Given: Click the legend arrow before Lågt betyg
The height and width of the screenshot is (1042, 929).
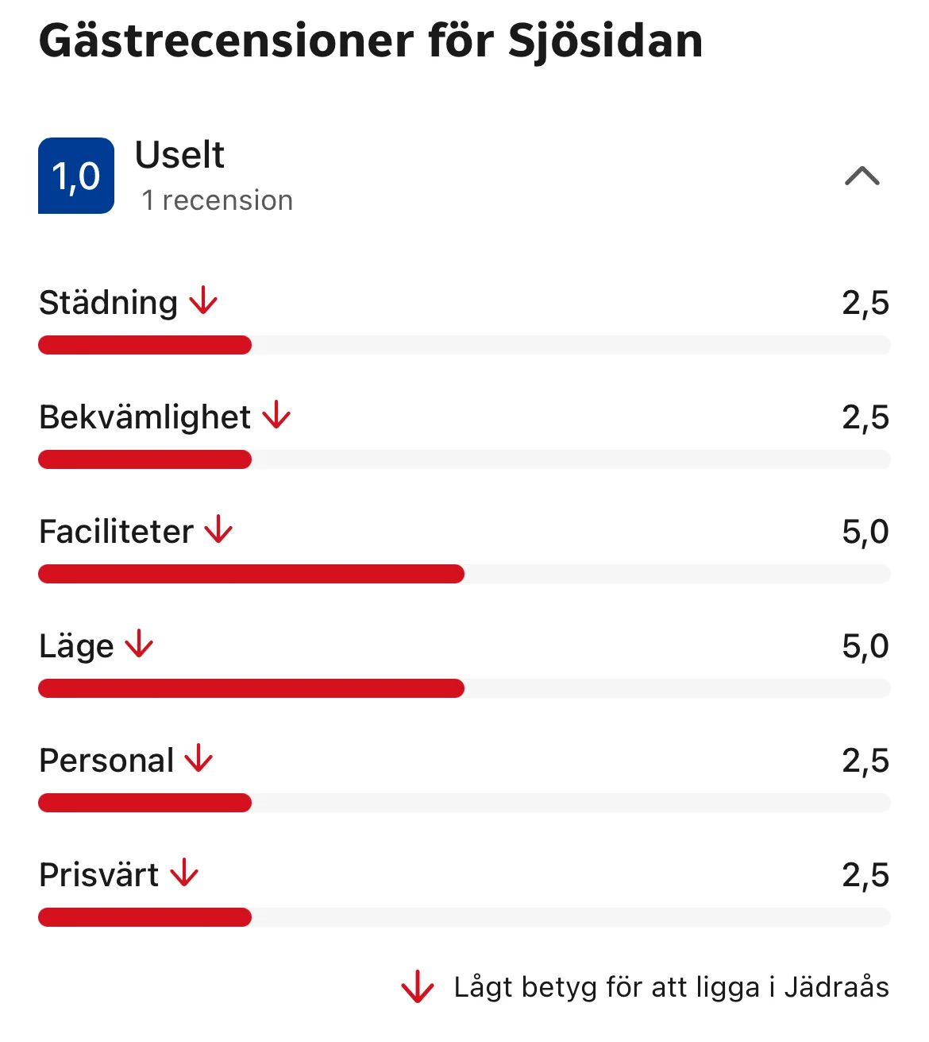Looking at the screenshot, I should pos(417,988).
